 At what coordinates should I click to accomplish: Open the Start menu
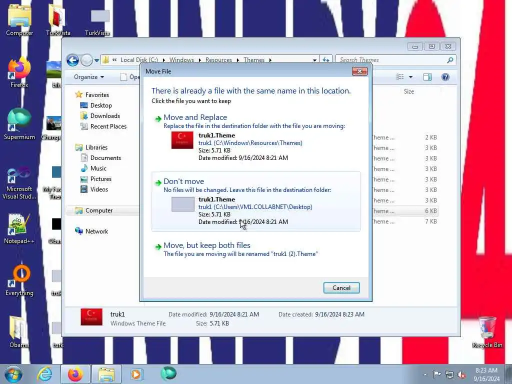pos(13,374)
